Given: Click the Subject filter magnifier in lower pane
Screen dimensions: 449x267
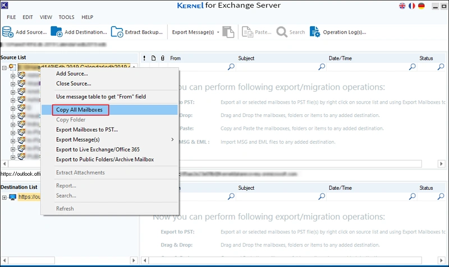Looking at the screenshot, I should click(x=322, y=196).
